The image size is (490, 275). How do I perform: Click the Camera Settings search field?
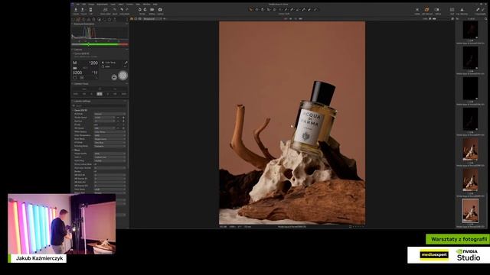(100, 106)
